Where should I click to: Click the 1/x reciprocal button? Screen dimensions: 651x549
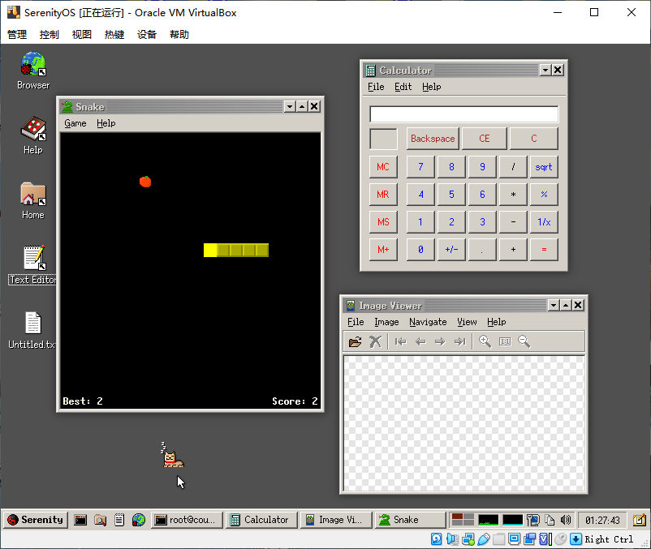point(544,222)
